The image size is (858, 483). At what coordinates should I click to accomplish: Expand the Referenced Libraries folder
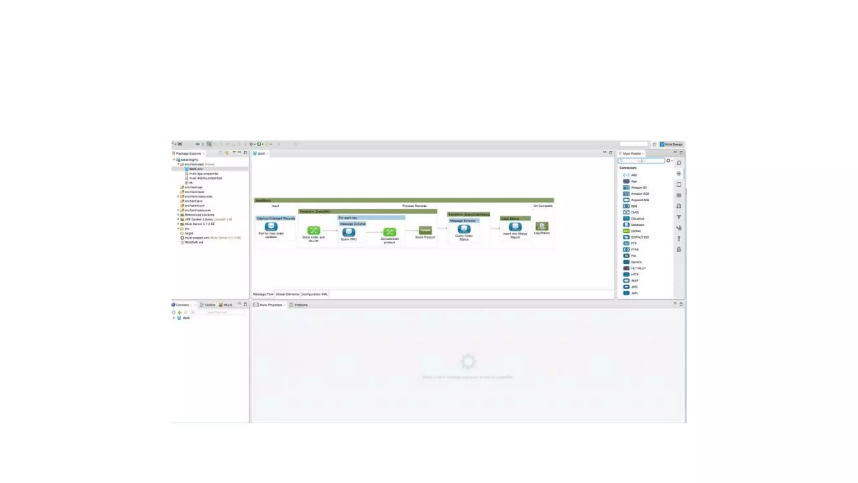(178, 215)
